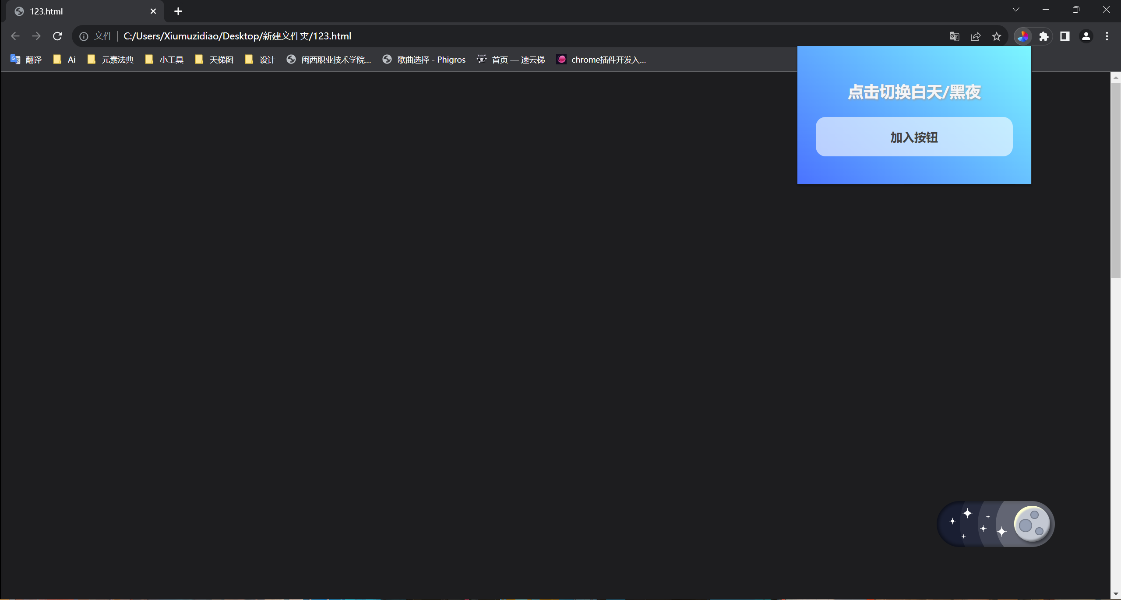Toggle the day/night moon switch
This screenshot has height=600, width=1121.
[x=995, y=524]
